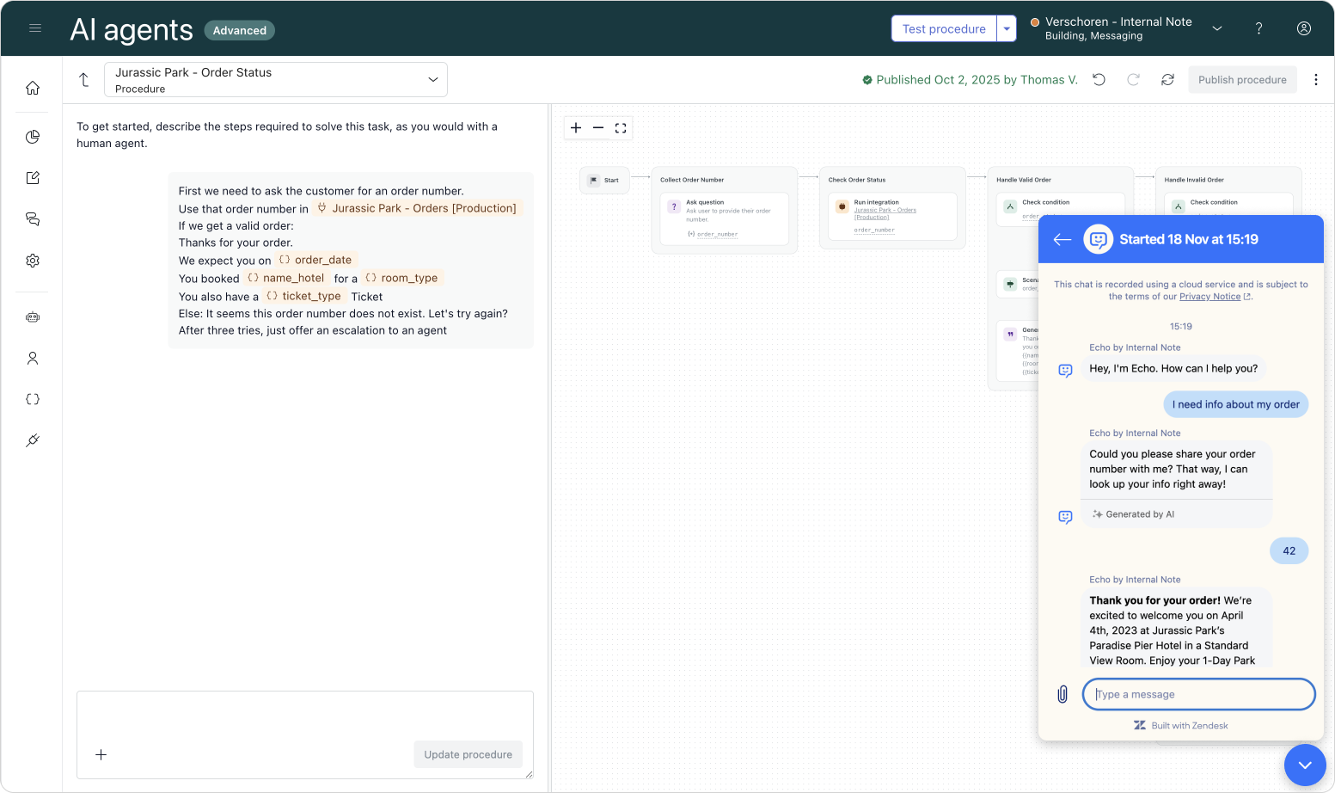Click the Handle Valid Order node title
Screen dimensions: 1335x793
pyautogui.click(x=1023, y=180)
